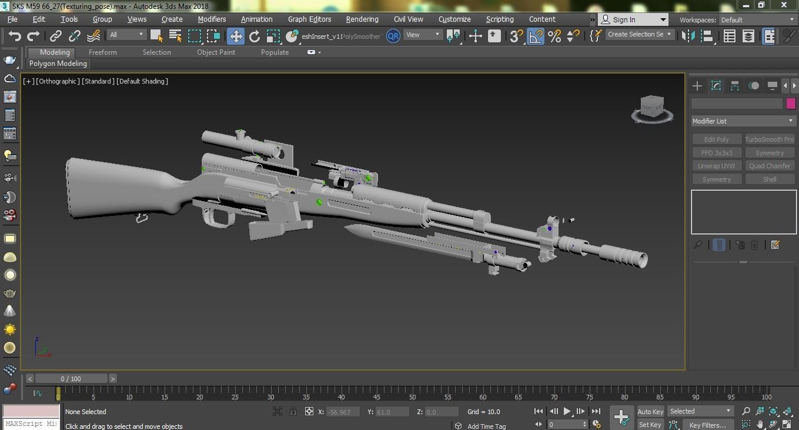This screenshot has width=799, height=430.
Task: Toggle the Ribbon display button
Action: point(768,36)
